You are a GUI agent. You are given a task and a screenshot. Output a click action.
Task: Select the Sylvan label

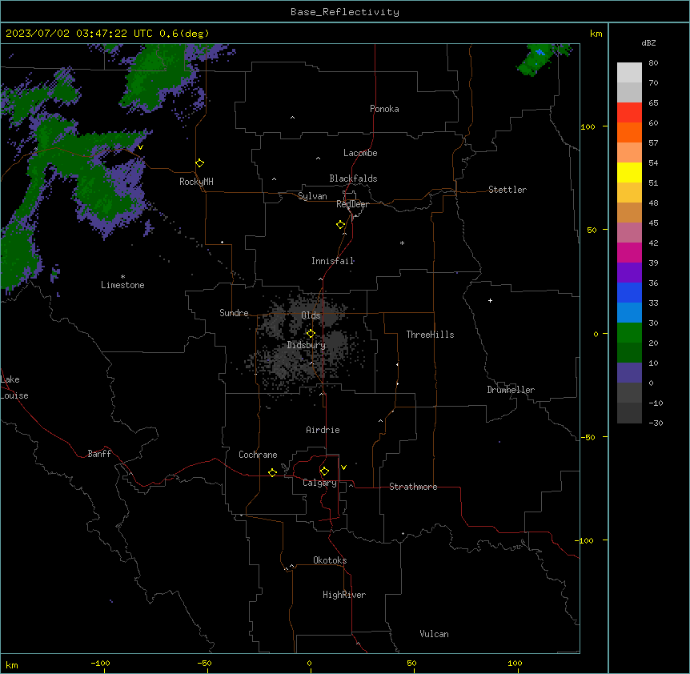tap(312, 196)
